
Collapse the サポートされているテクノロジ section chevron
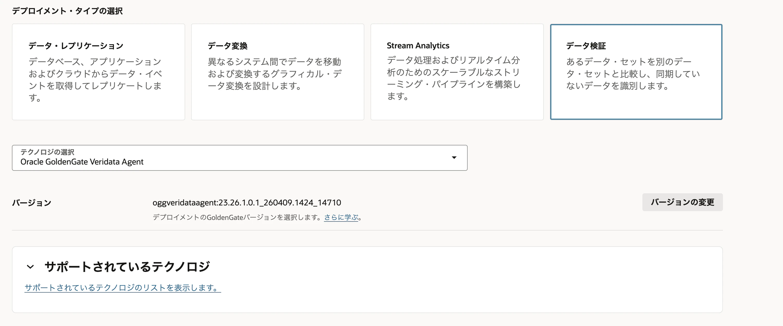pyautogui.click(x=30, y=267)
